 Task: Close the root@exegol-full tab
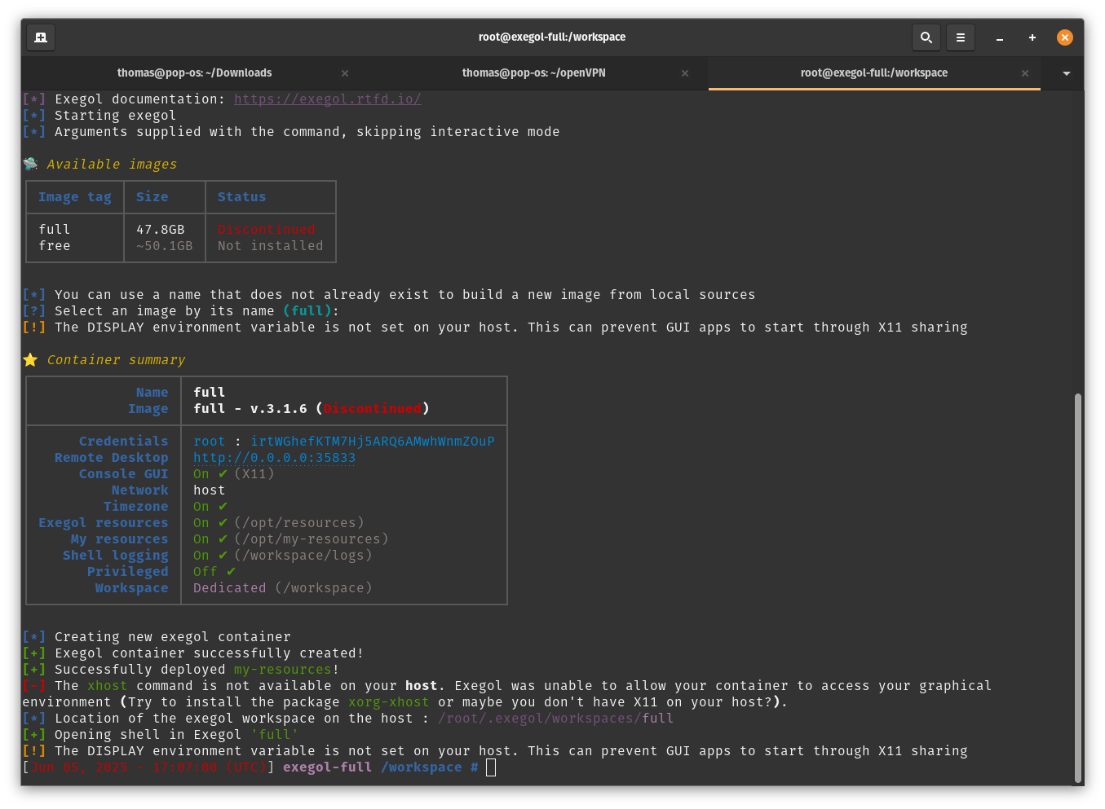(1025, 73)
